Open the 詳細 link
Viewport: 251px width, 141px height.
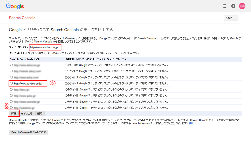click(192, 123)
